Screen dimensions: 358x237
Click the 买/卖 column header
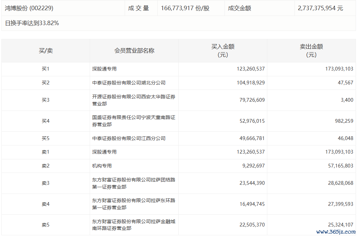pyautogui.click(x=46, y=51)
